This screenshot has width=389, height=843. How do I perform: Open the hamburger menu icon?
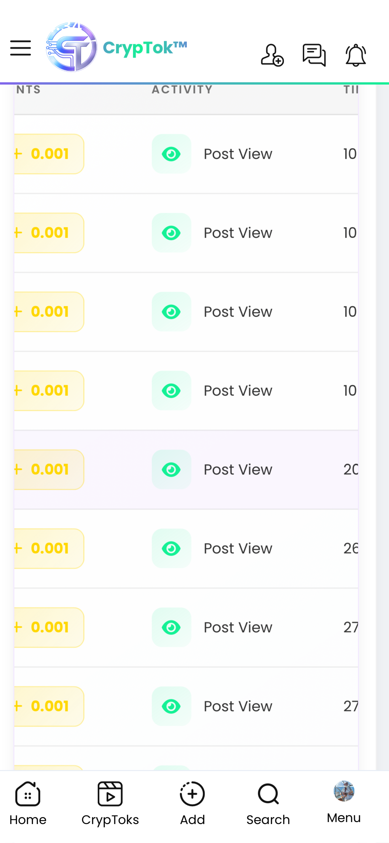(x=21, y=48)
